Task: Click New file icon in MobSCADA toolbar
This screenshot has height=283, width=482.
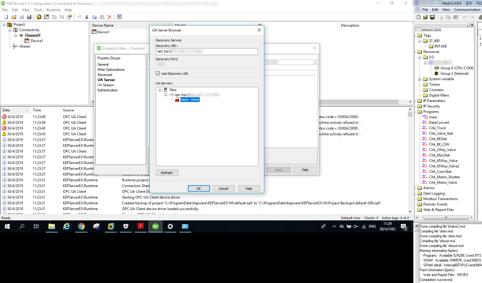Action: point(418,17)
